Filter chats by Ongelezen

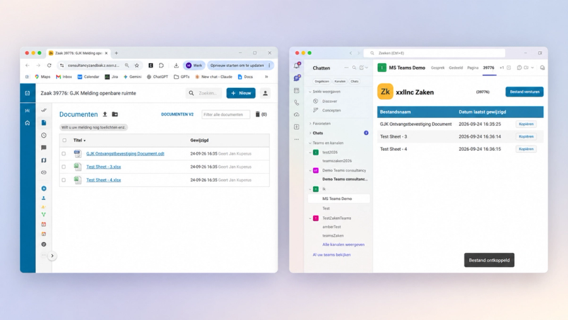coord(322,81)
